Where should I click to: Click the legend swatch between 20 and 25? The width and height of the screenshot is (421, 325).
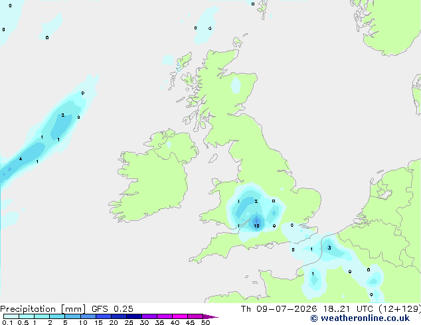pyautogui.click(x=118, y=316)
